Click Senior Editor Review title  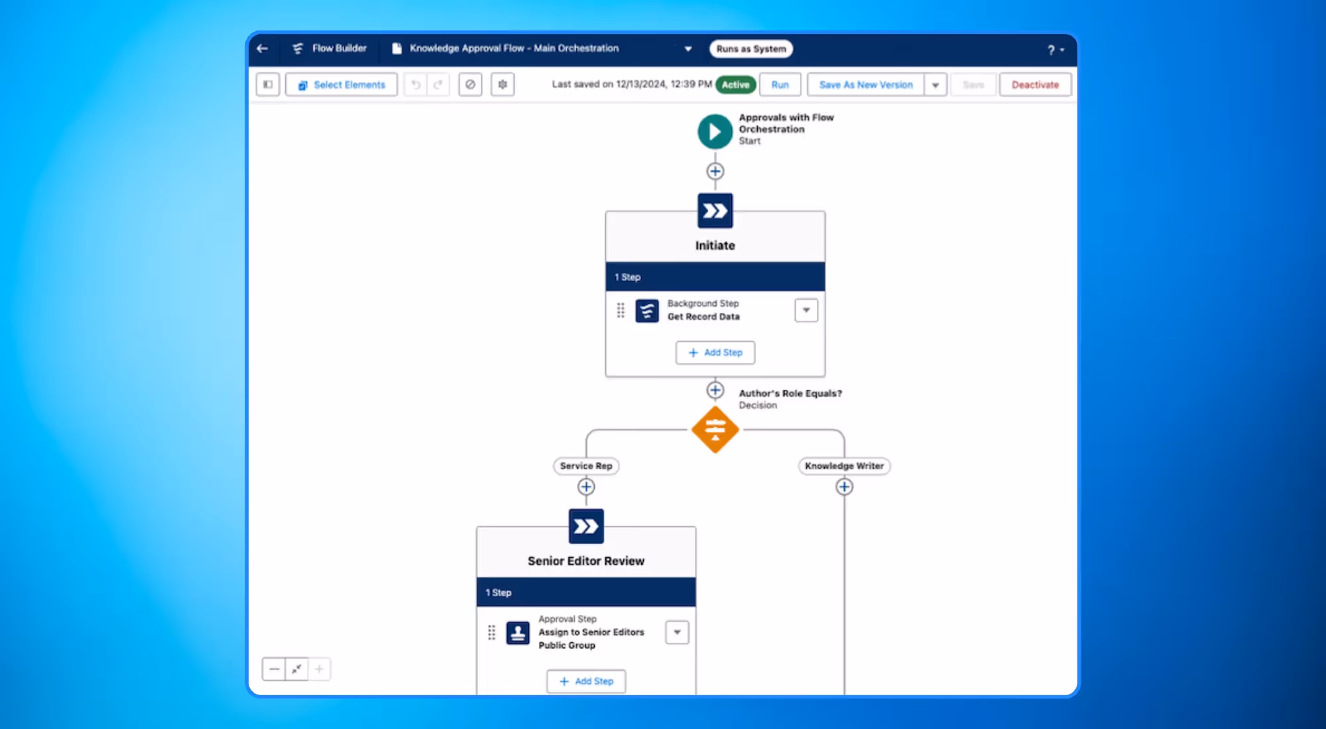(x=586, y=561)
